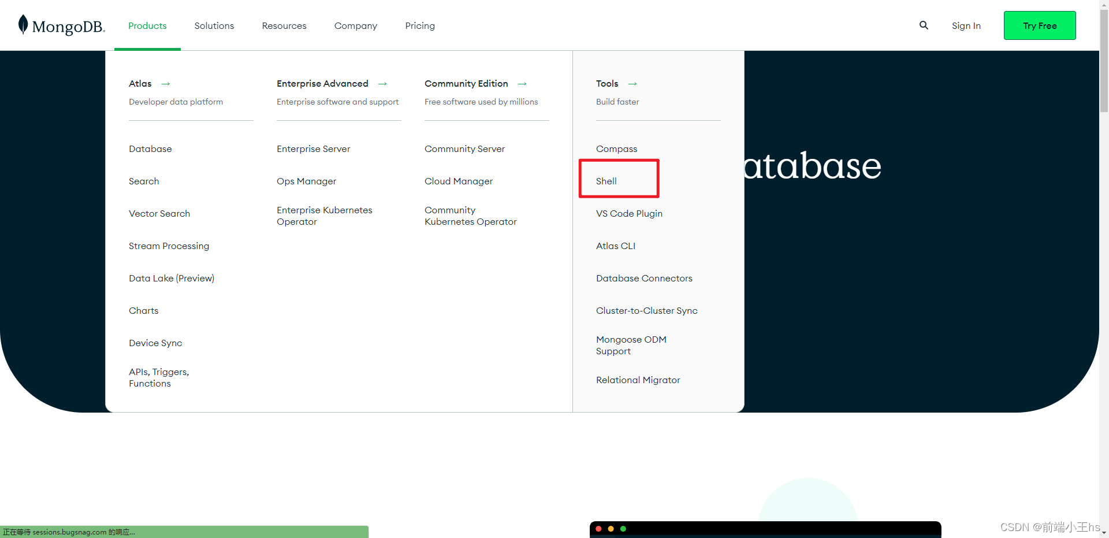Image resolution: width=1109 pixels, height=538 pixels.
Task: Select Database Connectors
Action: click(x=644, y=278)
